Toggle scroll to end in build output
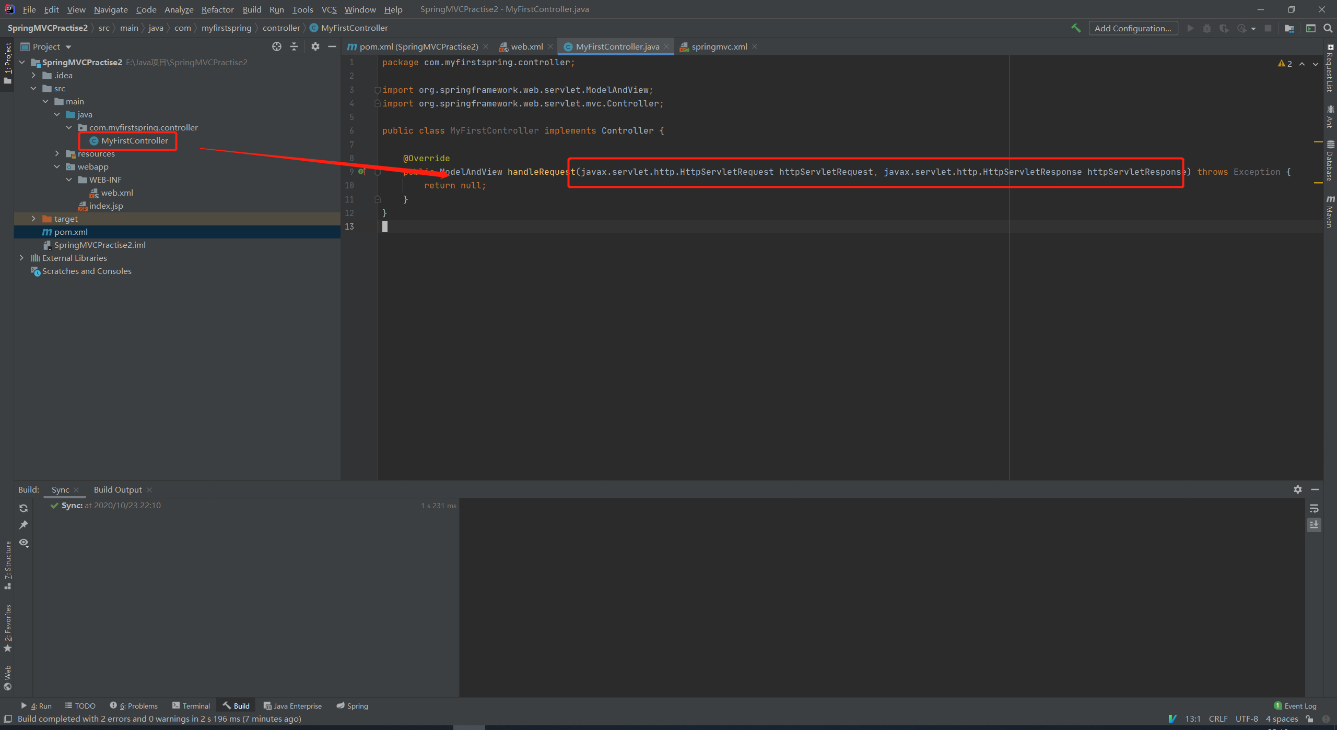The width and height of the screenshot is (1337, 730). (x=1314, y=524)
